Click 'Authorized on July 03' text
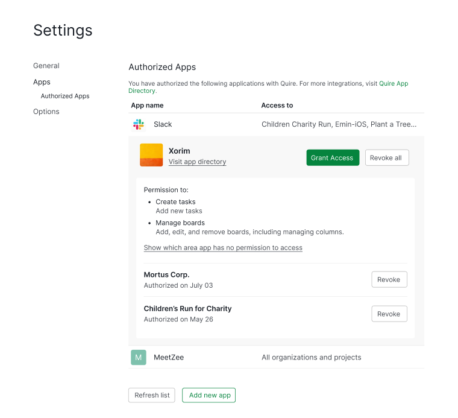This screenshot has height=418, width=458. (178, 285)
